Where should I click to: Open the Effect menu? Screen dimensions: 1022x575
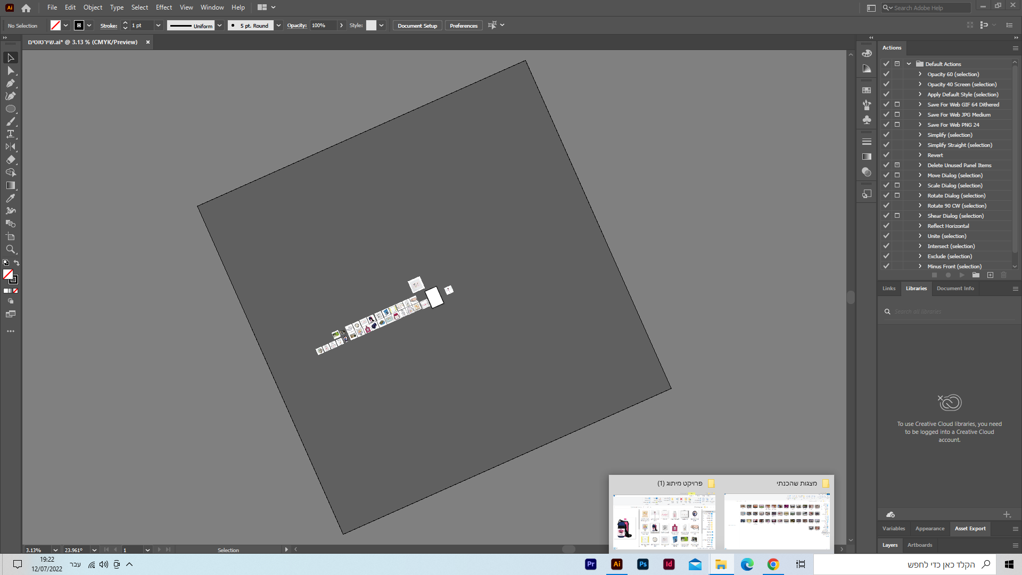(x=163, y=7)
